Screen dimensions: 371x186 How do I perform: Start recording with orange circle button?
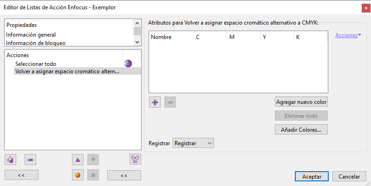(78, 175)
